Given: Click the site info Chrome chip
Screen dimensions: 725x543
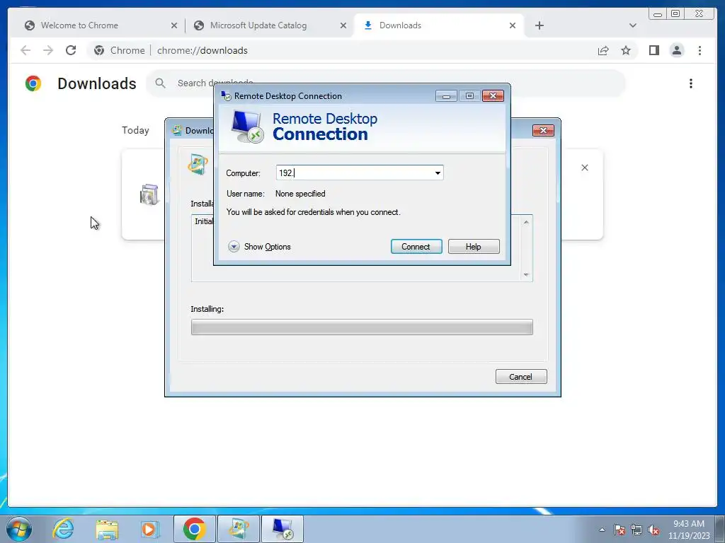Looking at the screenshot, I should [x=119, y=50].
